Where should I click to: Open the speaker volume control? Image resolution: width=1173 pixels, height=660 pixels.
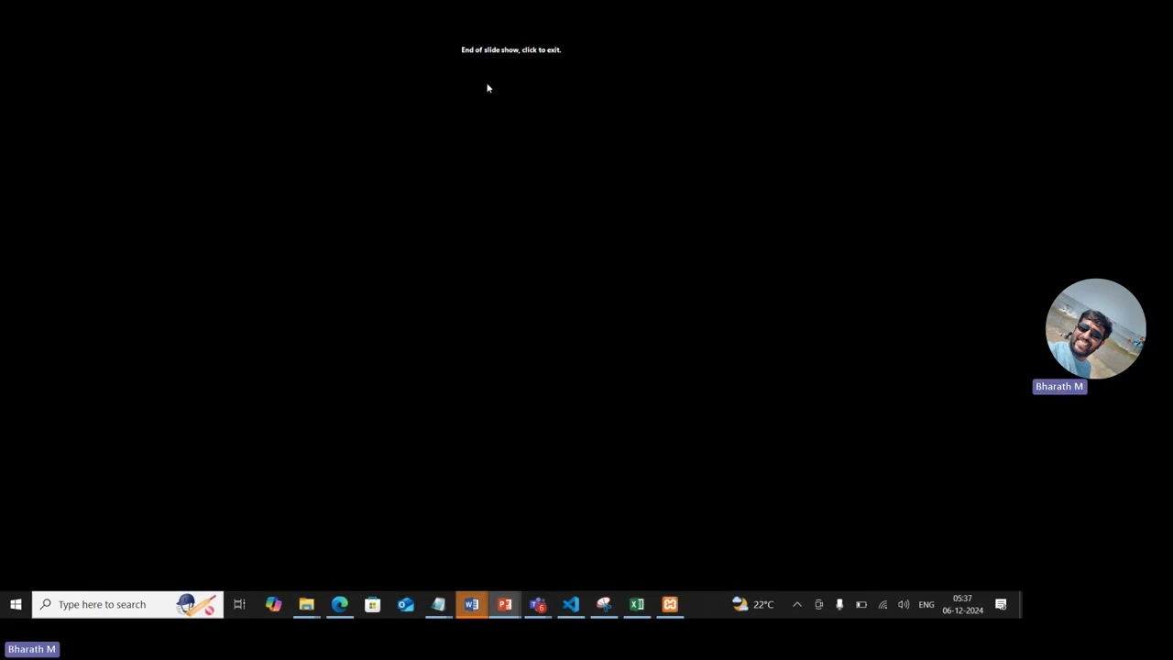pyautogui.click(x=904, y=604)
